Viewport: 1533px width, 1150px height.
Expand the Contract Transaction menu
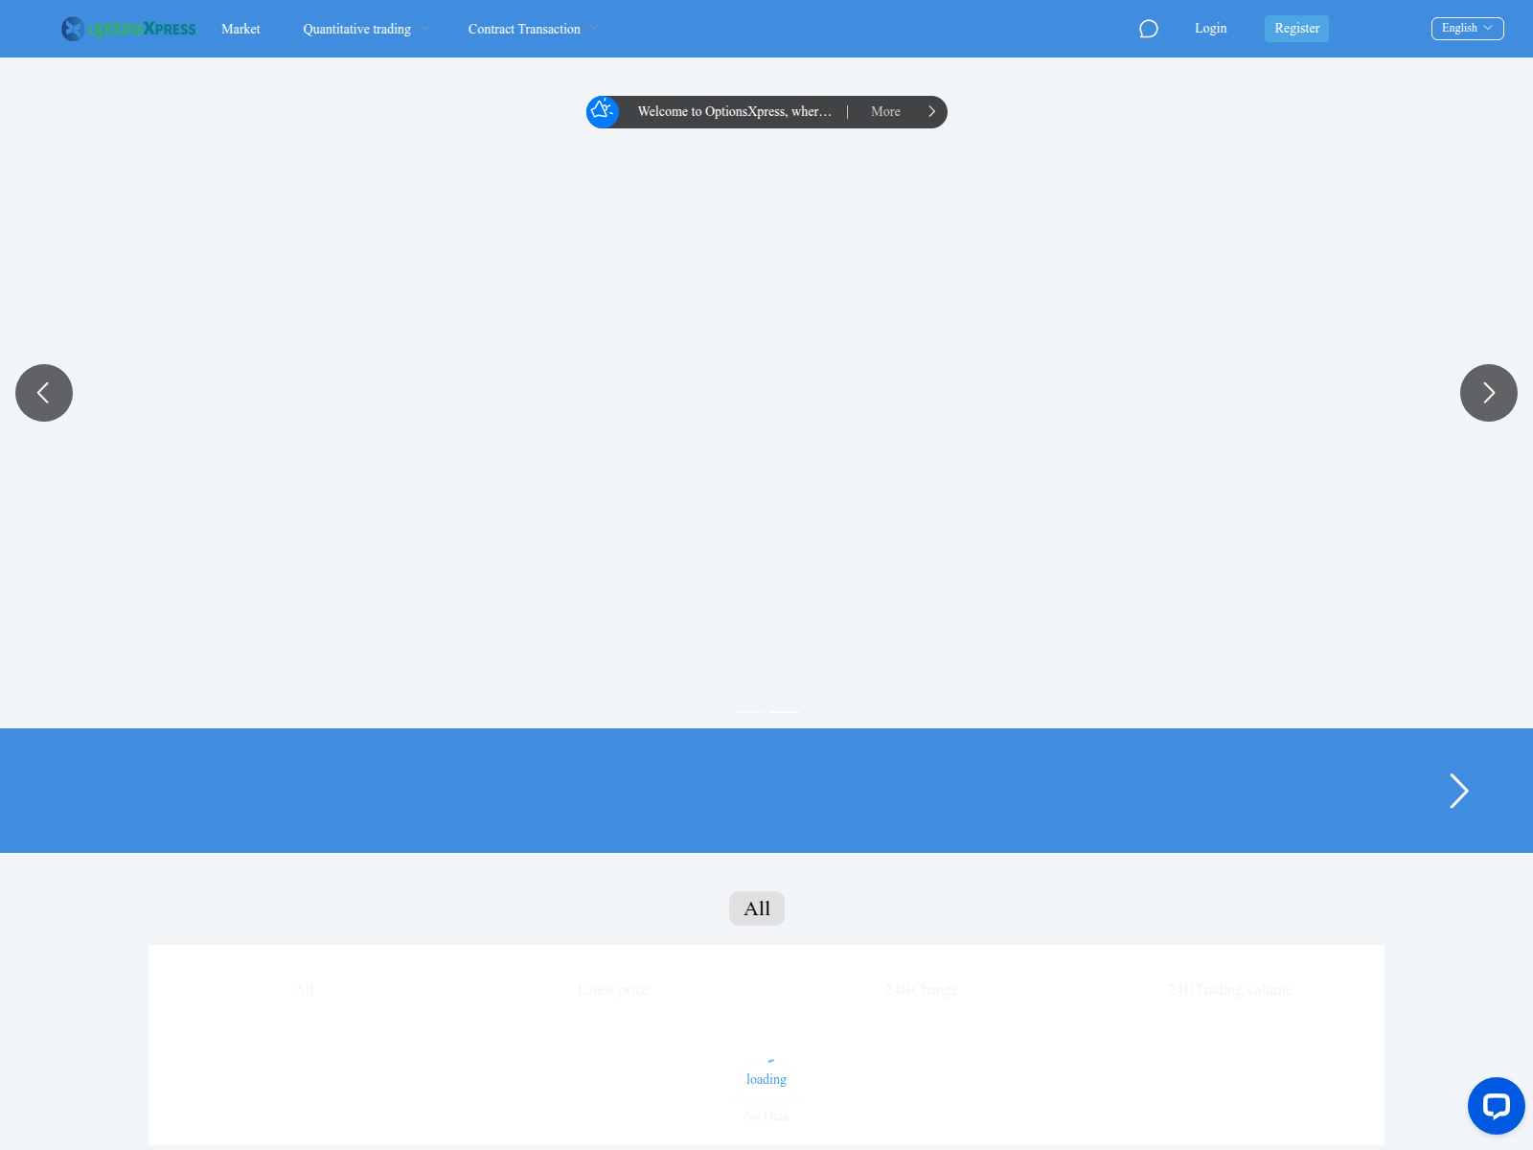pos(530,29)
